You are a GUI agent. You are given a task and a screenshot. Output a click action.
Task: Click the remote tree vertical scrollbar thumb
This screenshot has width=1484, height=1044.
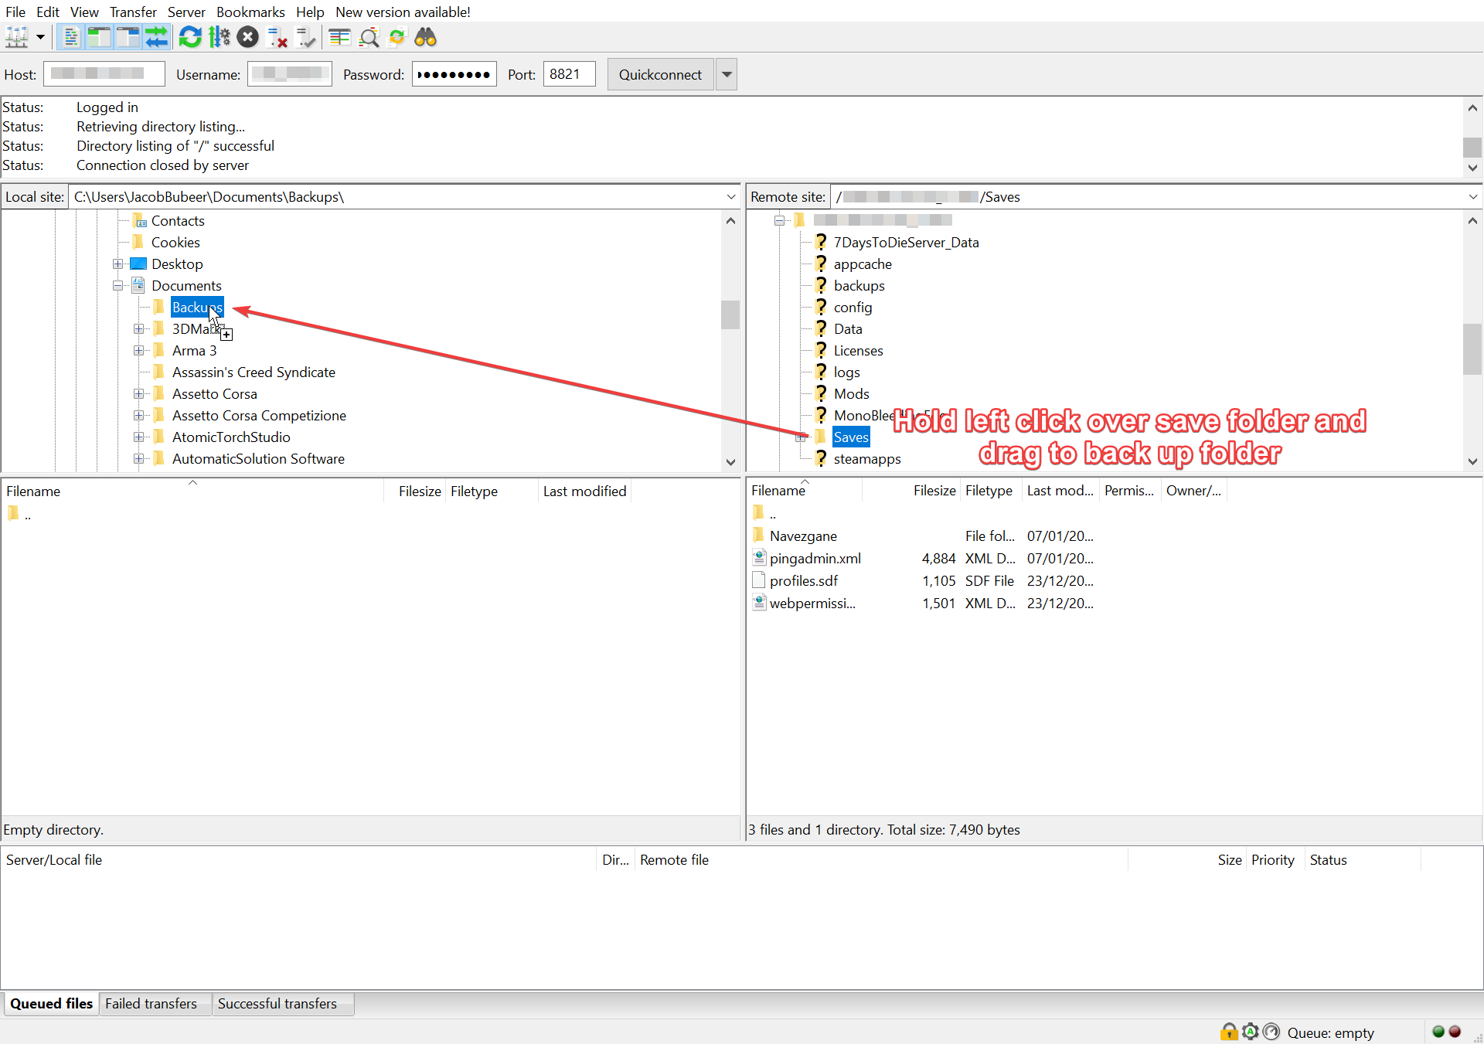[x=1472, y=349]
